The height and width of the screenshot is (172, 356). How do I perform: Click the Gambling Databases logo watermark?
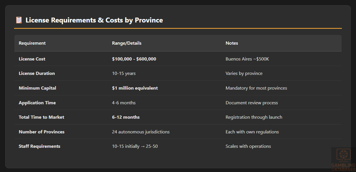343,159
